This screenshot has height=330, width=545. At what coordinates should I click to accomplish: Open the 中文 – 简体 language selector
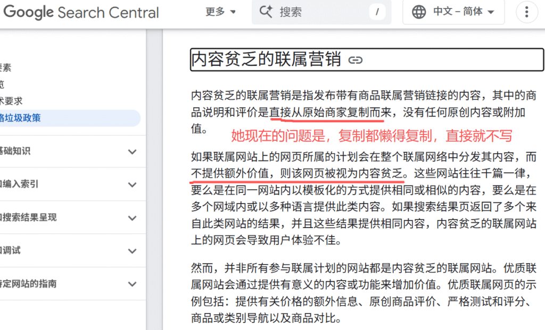(x=453, y=12)
